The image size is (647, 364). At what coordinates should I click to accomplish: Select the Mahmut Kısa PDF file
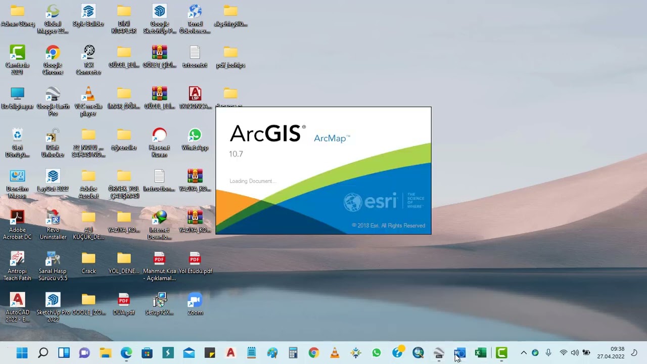(159, 266)
